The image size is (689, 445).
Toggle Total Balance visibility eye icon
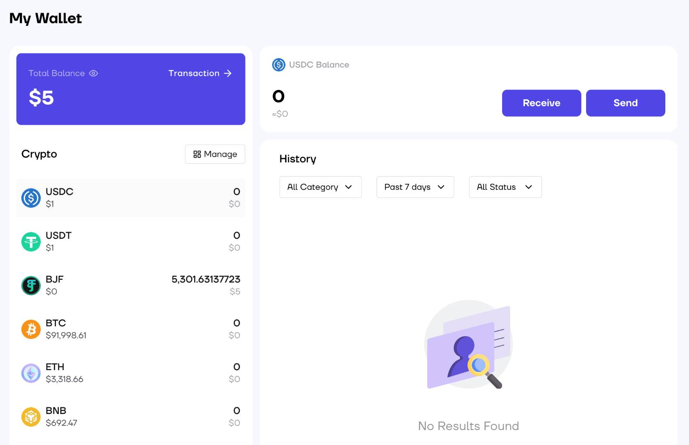coord(93,73)
